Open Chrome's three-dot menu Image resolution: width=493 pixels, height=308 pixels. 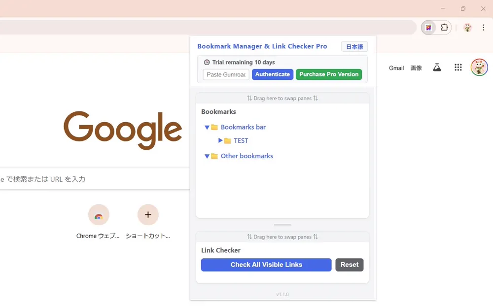[483, 27]
